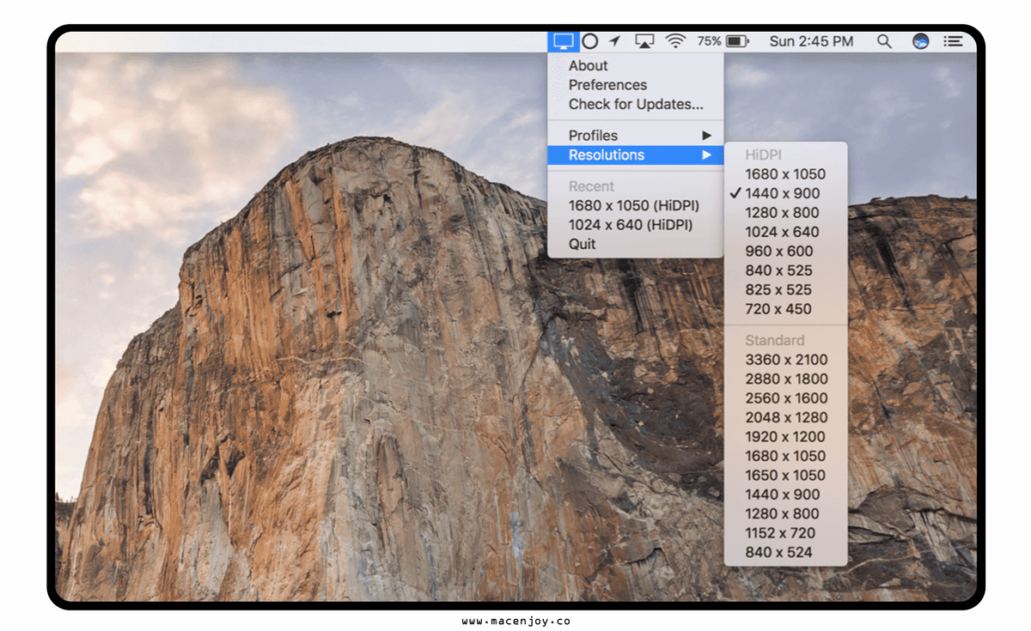
Task: Expand the Resolutions submenu
Action: pos(636,155)
